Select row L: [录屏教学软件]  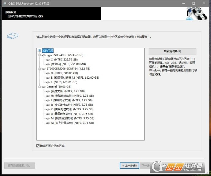tap(72, 114)
